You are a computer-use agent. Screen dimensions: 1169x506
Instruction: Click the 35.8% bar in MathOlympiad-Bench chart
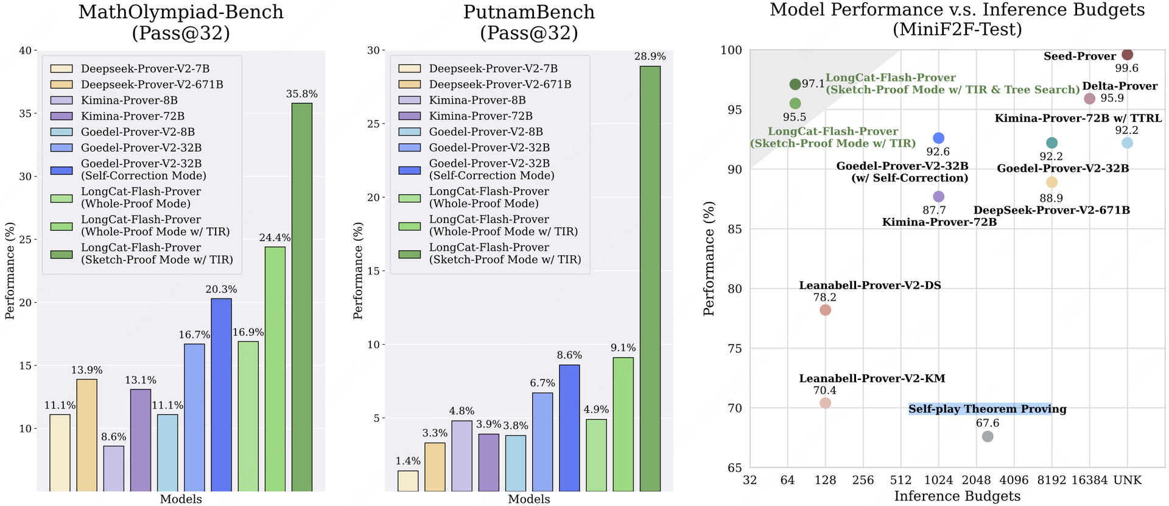pos(302,297)
